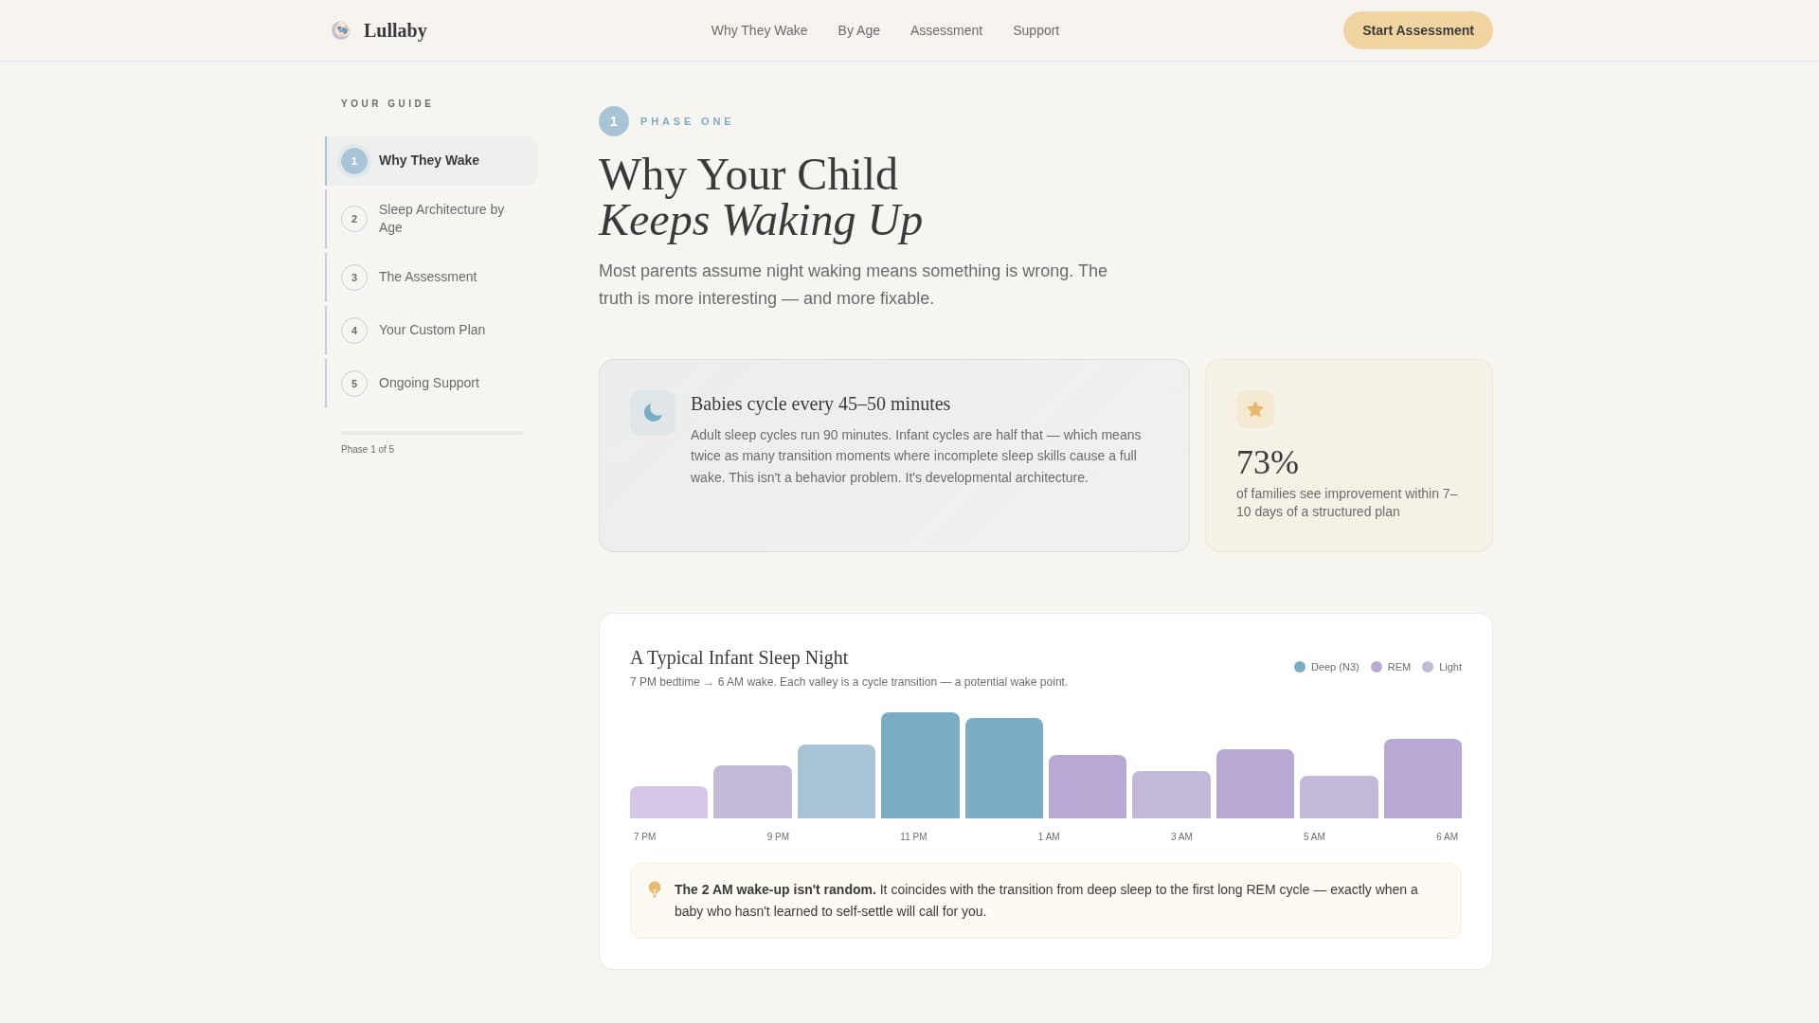Open Assessment in top navigation

[x=946, y=30]
